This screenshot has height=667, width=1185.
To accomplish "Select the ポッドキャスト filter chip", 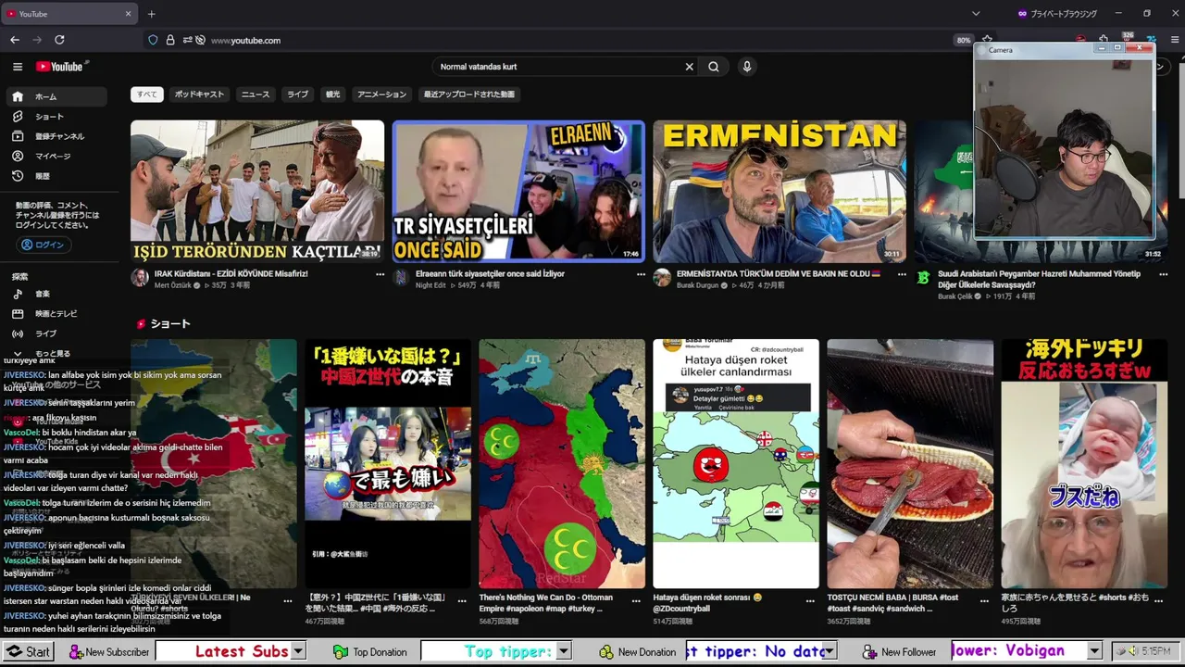I will pyautogui.click(x=199, y=94).
